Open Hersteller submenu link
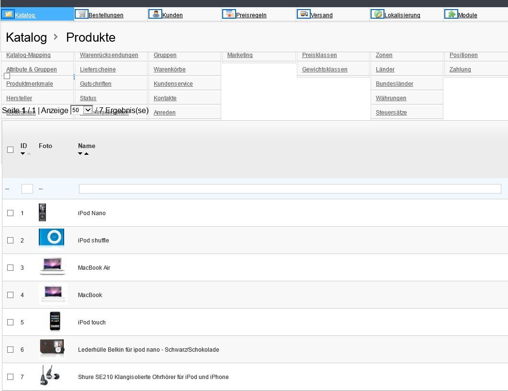The height and width of the screenshot is (391, 508). tap(19, 98)
